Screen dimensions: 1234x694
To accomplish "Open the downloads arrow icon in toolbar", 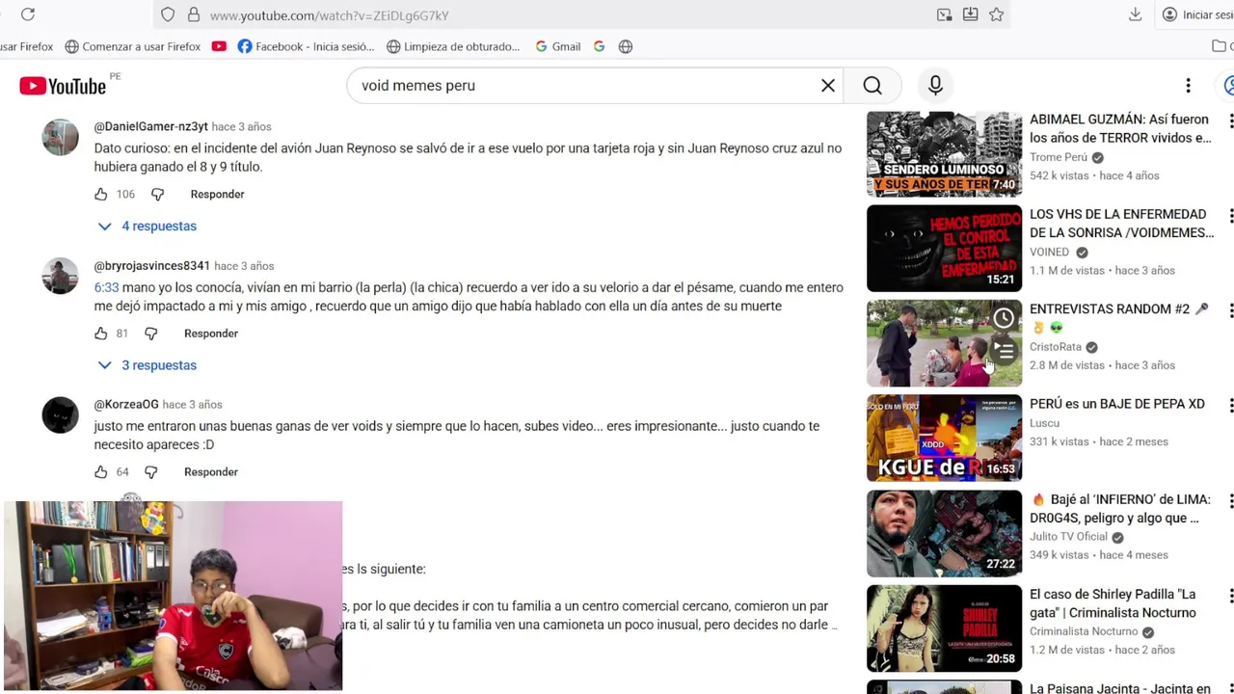I will (x=1135, y=14).
